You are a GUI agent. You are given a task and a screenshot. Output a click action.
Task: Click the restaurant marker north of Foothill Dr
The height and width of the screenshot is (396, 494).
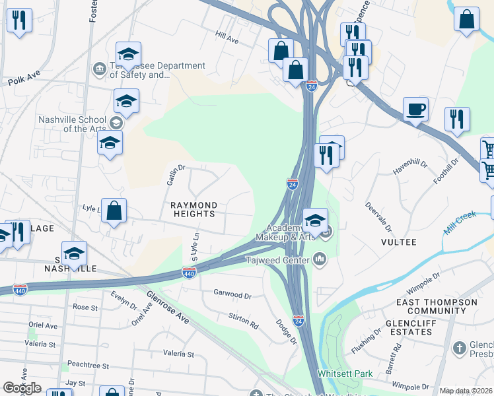457,121
